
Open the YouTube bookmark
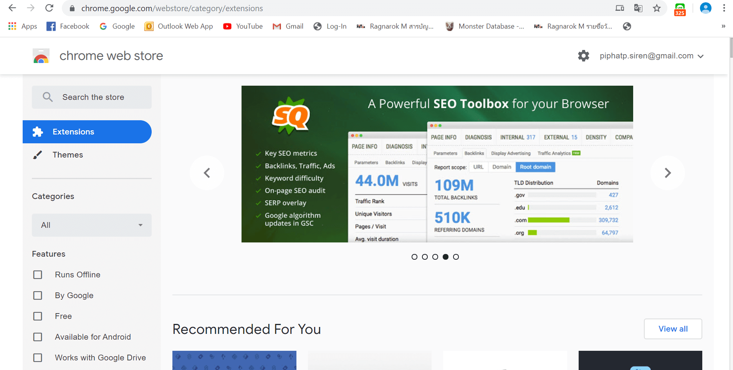[x=243, y=26]
